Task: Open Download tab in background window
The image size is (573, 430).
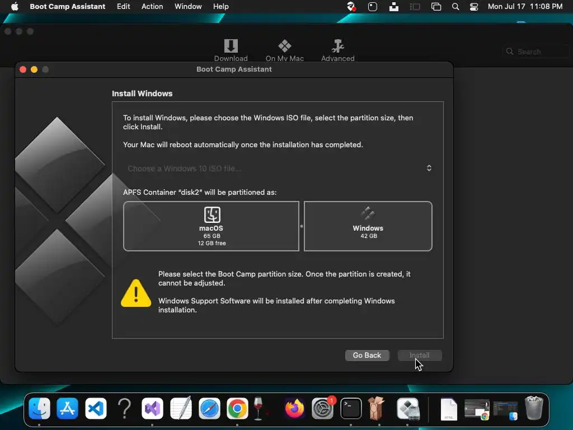Action: (x=231, y=50)
